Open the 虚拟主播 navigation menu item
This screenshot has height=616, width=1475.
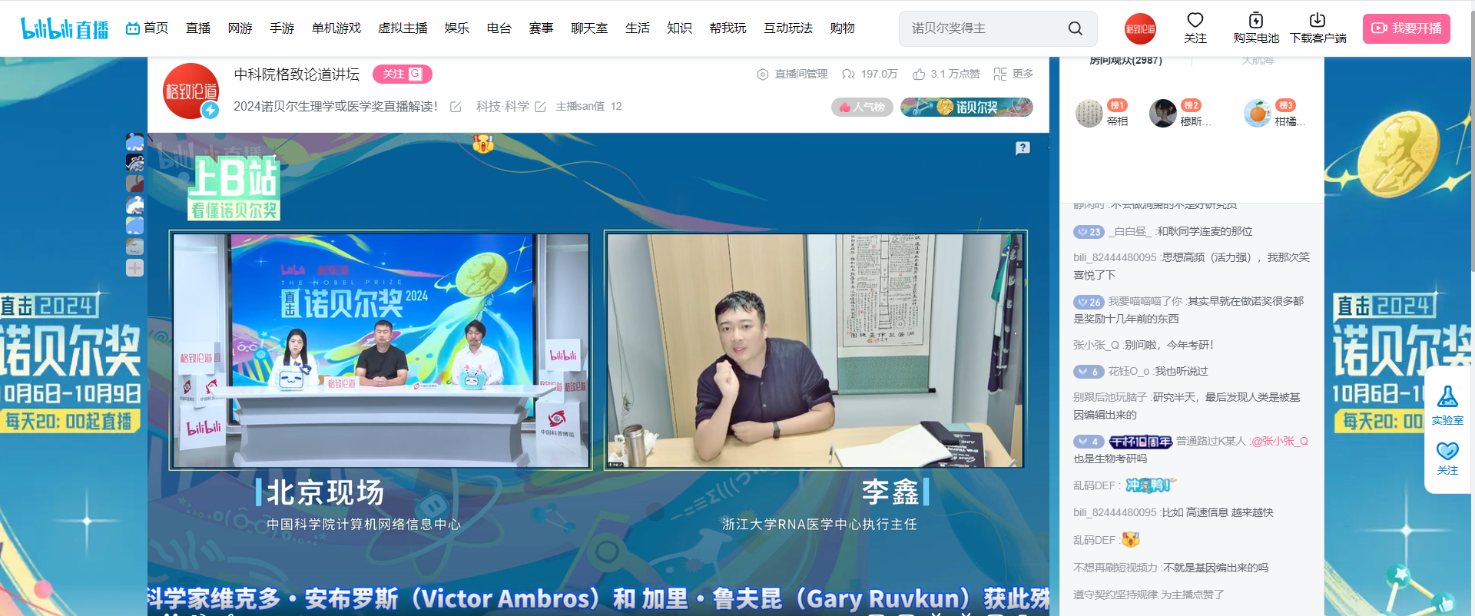pyautogui.click(x=403, y=28)
